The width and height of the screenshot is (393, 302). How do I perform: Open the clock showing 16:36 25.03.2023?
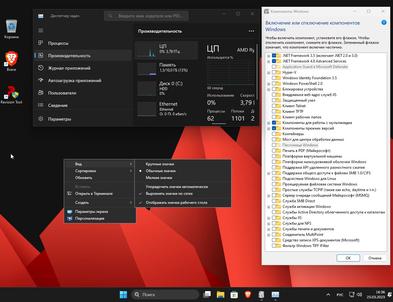[x=376, y=295]
